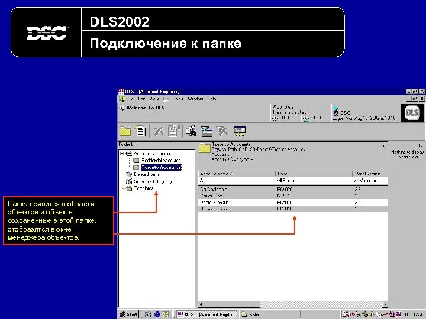This screenshot has height=319, width=426.
Task: Switch to the Folders taskbar button
Action: tap(270, 314)
